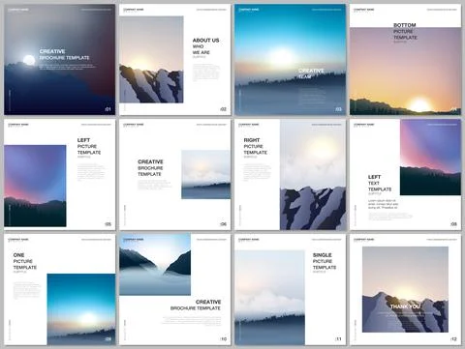Click the grey body text under ABOUT US
The image size is (465, 349).
(x=206, y=73)
